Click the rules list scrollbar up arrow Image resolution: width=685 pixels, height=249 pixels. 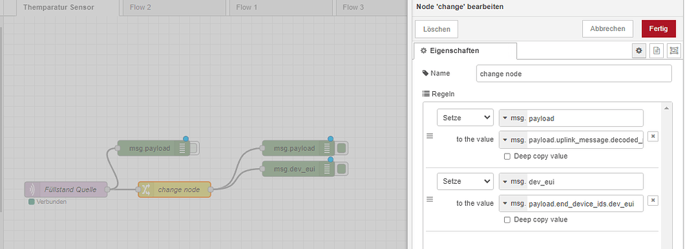pos(666,108)
